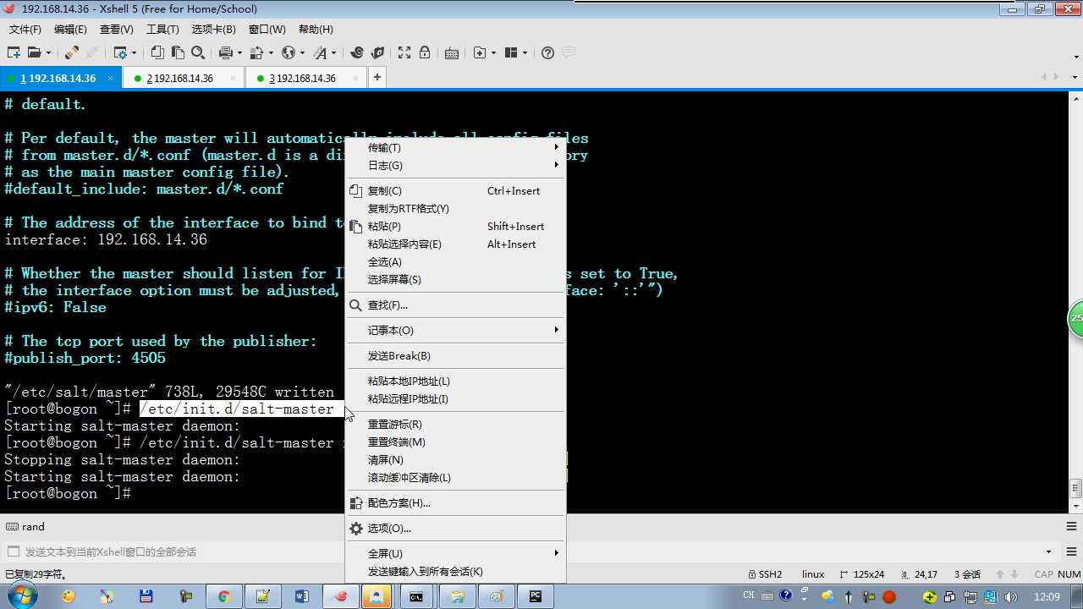The image size is (1083, 609).
Task: Choose 查找(F)... in context menu
Action: point(455,304)
